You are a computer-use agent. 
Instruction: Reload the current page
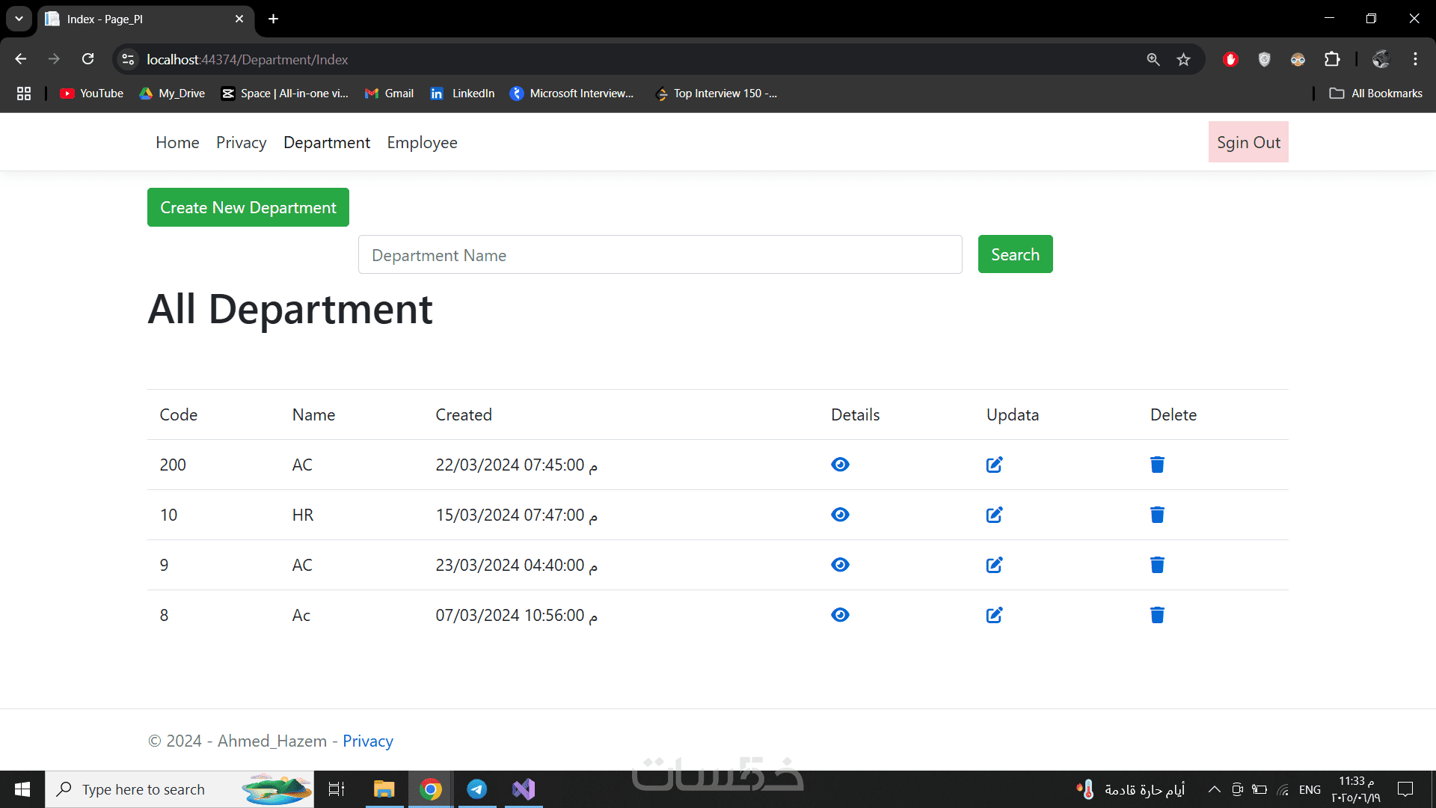pyautogui.click(x=88, y=60)
